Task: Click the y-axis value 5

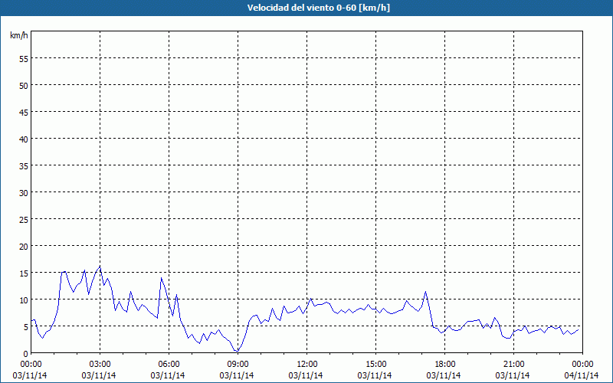Action: tap(26, 327)
